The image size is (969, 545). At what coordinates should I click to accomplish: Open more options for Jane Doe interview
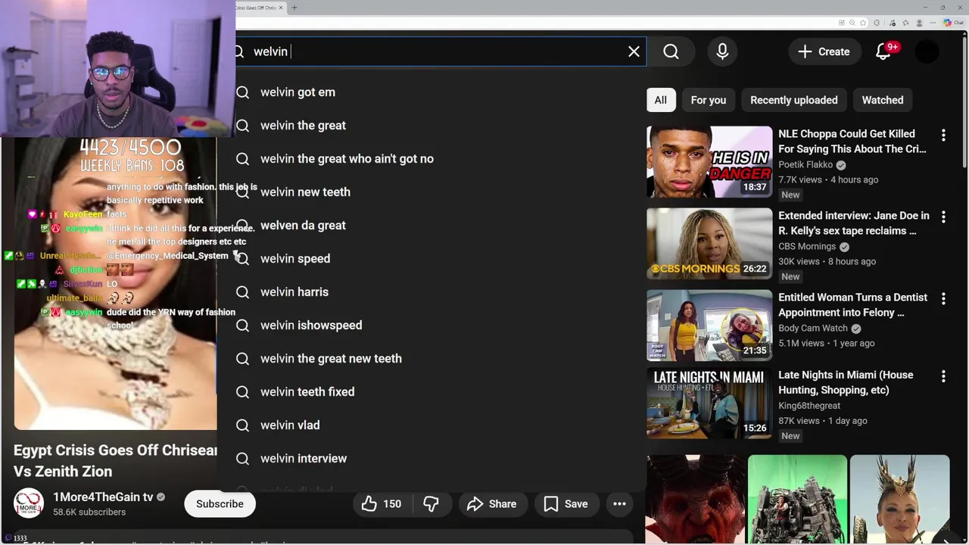pyautogui.click(x=943, y=217)
